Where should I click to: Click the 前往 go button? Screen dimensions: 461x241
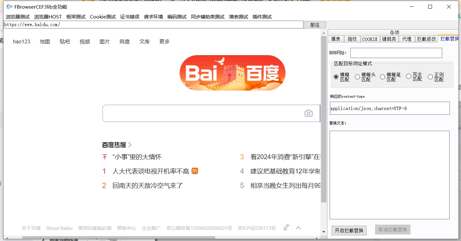[315, 25]
